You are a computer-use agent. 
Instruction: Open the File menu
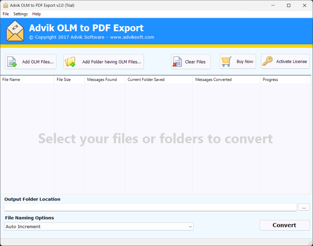point(6,14)
